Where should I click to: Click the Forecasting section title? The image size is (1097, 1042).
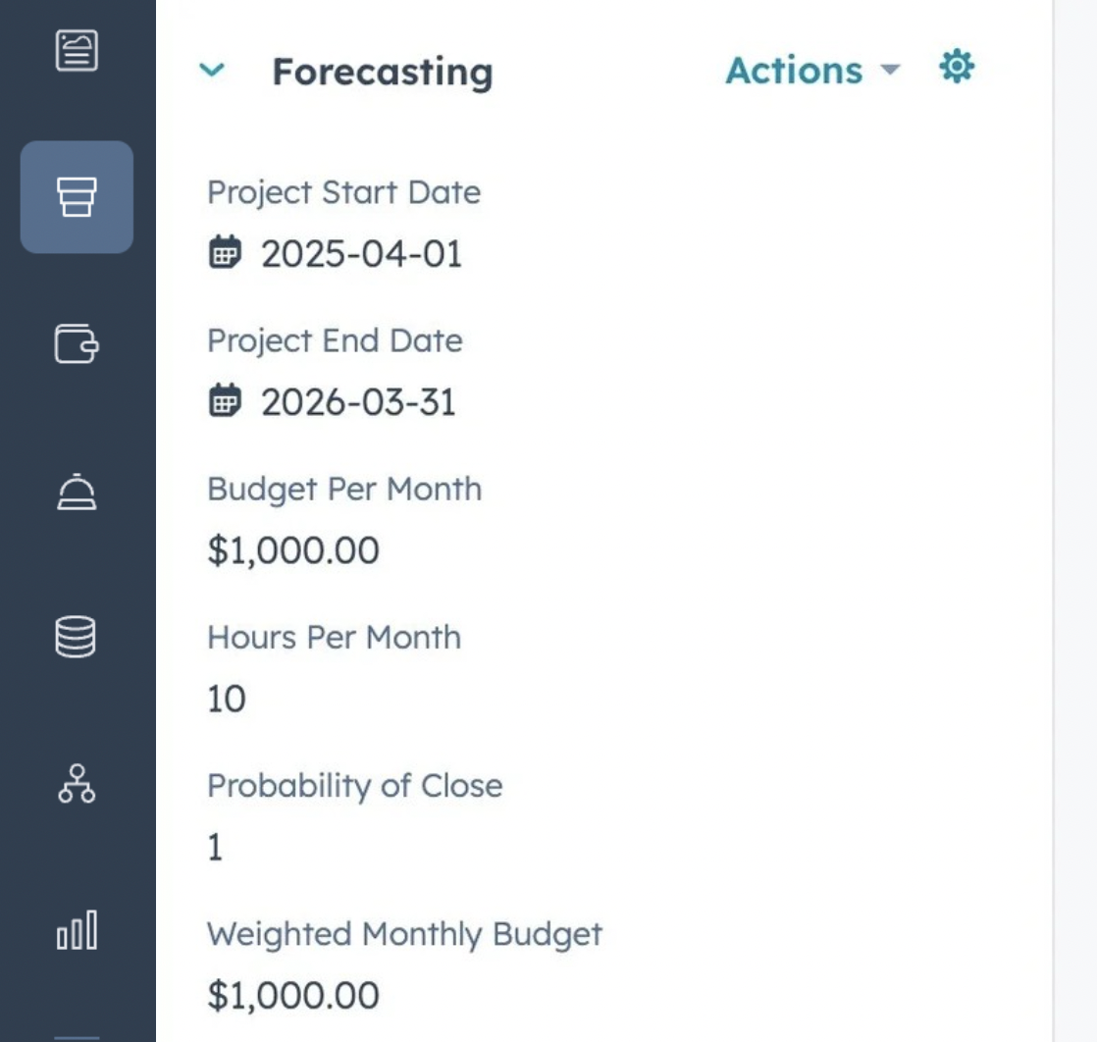coord(382,72)
